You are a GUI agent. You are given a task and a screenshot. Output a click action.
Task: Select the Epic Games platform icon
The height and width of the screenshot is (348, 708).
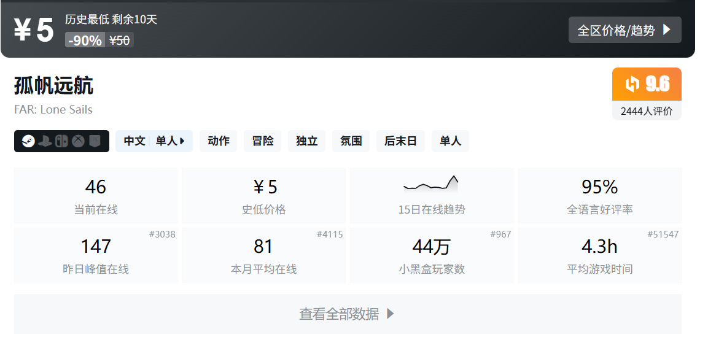(95, 141)
